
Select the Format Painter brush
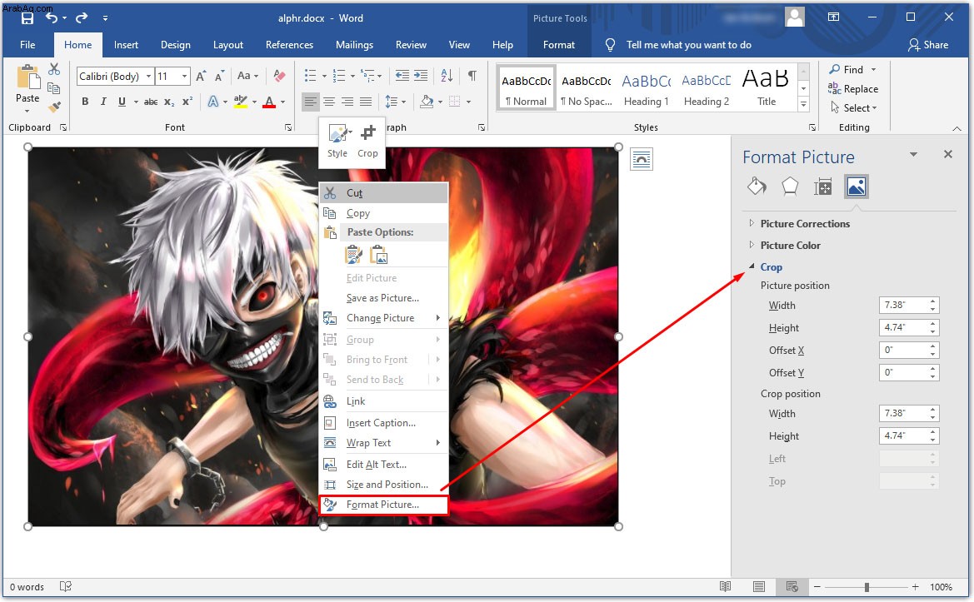pos(55,107)
